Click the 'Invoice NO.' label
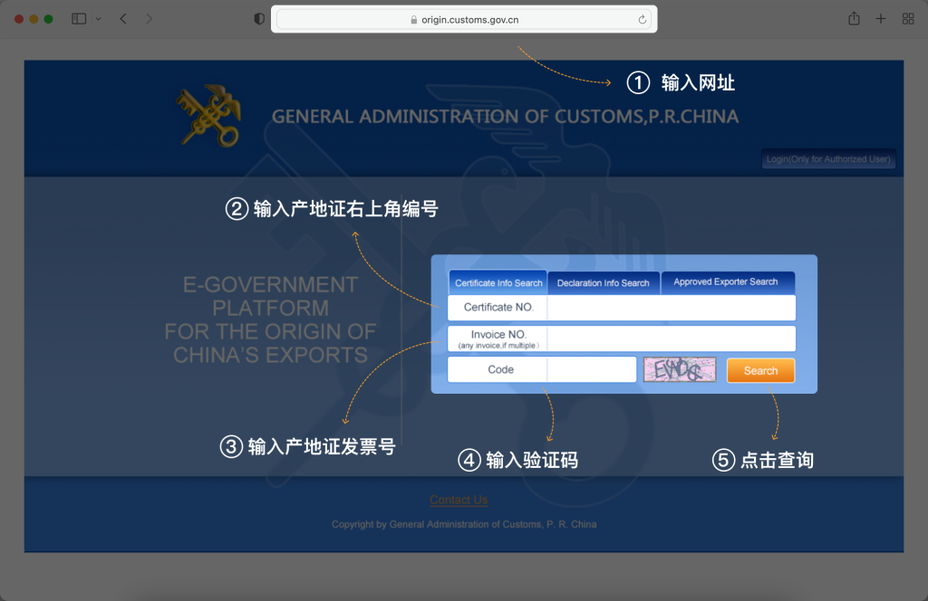The width and height of the screenshot is (928, 601). click(x=498, y=335)
